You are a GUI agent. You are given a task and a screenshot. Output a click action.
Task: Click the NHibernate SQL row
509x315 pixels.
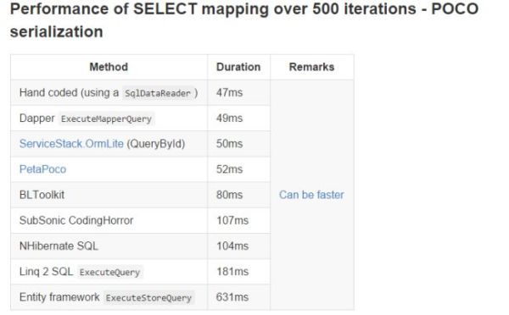(141, 246)
